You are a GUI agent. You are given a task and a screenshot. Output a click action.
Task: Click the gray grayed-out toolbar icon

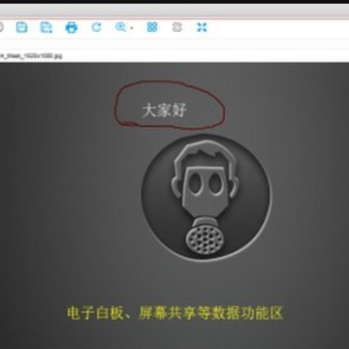click(x=176, y=27)
